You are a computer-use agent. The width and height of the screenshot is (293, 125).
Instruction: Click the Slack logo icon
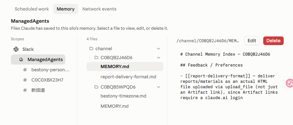coord(16,49)
